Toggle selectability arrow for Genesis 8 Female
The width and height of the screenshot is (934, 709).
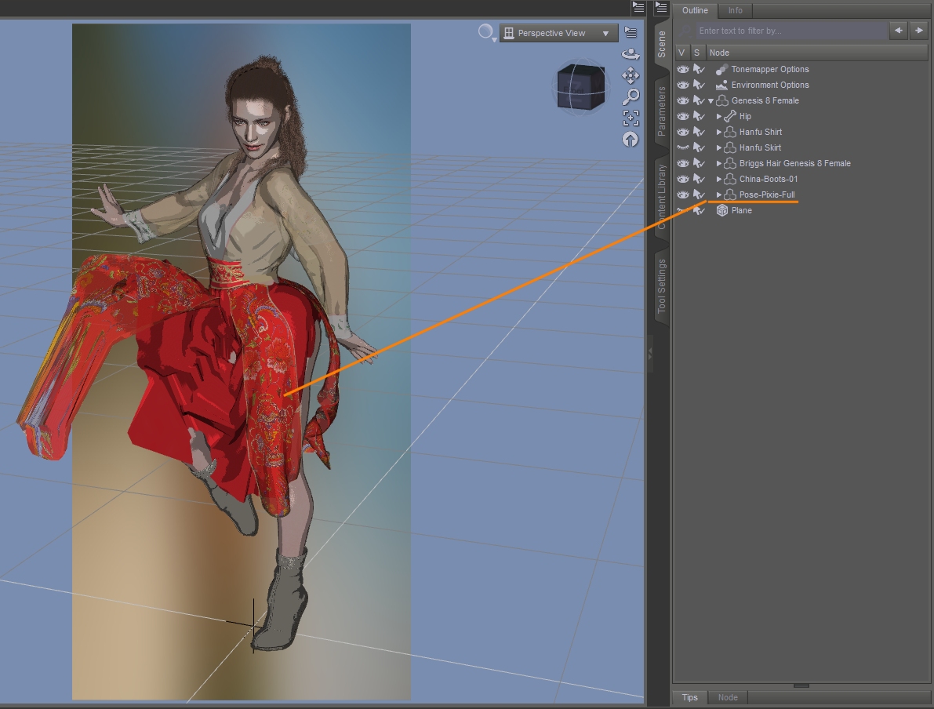click(x=699, y=100)
